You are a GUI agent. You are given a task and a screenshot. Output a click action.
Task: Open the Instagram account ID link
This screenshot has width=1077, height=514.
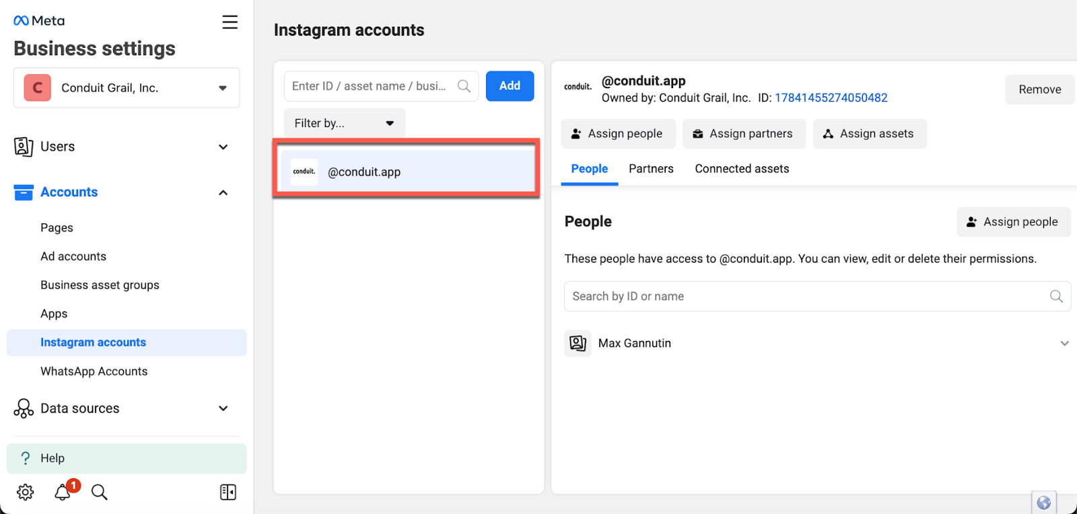(x=831, y=98)
